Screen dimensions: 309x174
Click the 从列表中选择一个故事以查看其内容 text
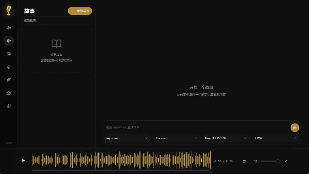point(201,94)
